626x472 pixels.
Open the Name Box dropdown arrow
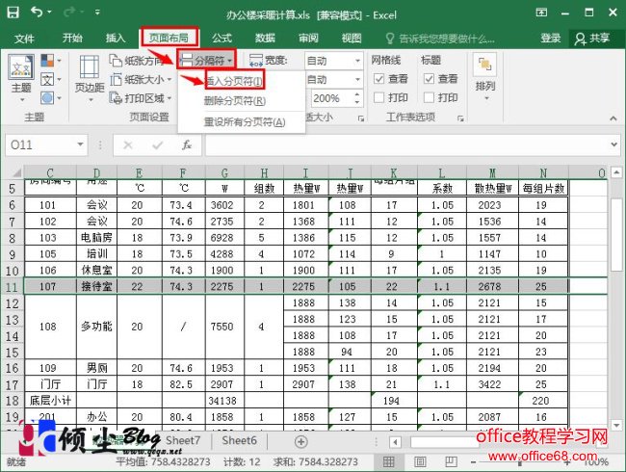click(x=80, y=144)
